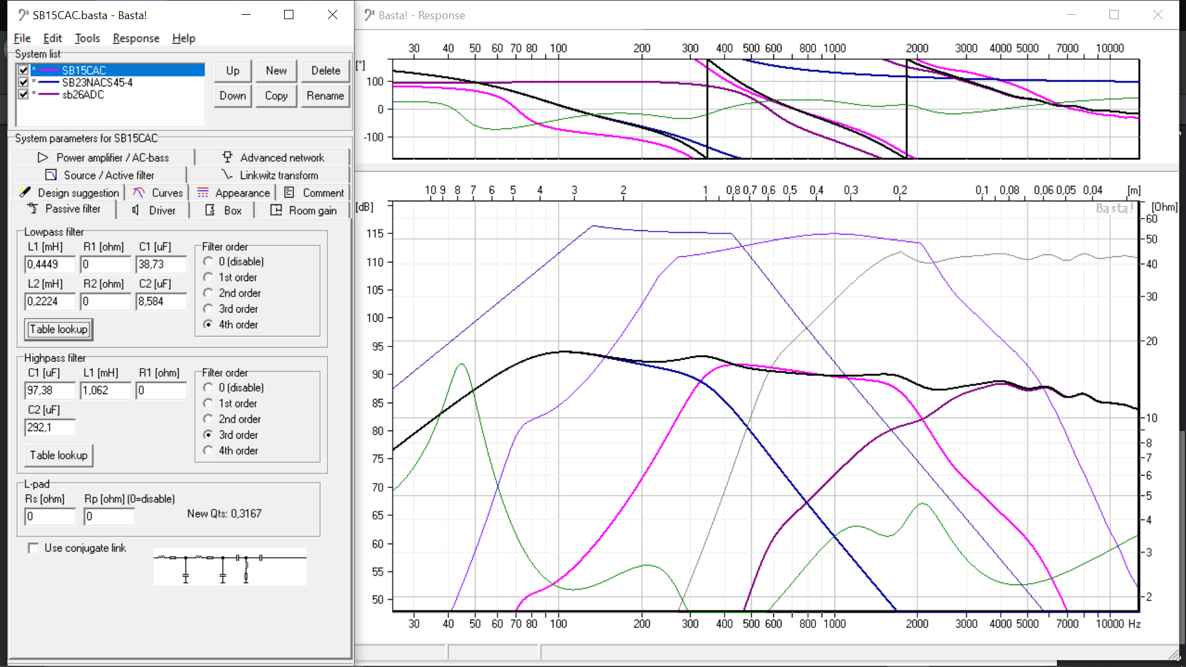Open the Room gain tab
The width and height of the screenshot is (1186, 667).
pos(303,211)
